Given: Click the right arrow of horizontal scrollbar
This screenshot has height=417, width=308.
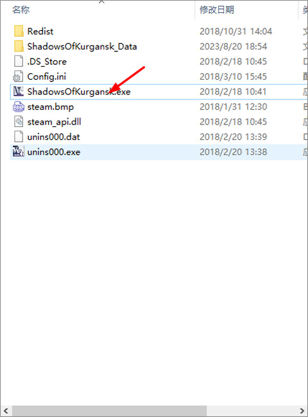Looking at the screenshot, I should pyautogui.click(x=302, y=411).
